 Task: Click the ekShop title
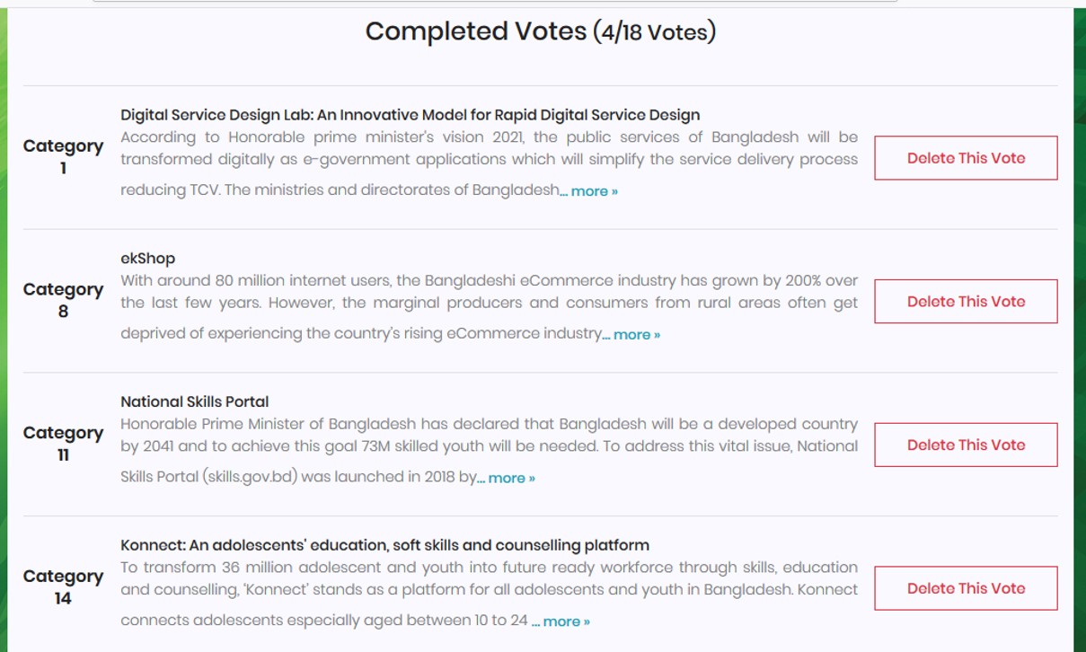point(147,259)
